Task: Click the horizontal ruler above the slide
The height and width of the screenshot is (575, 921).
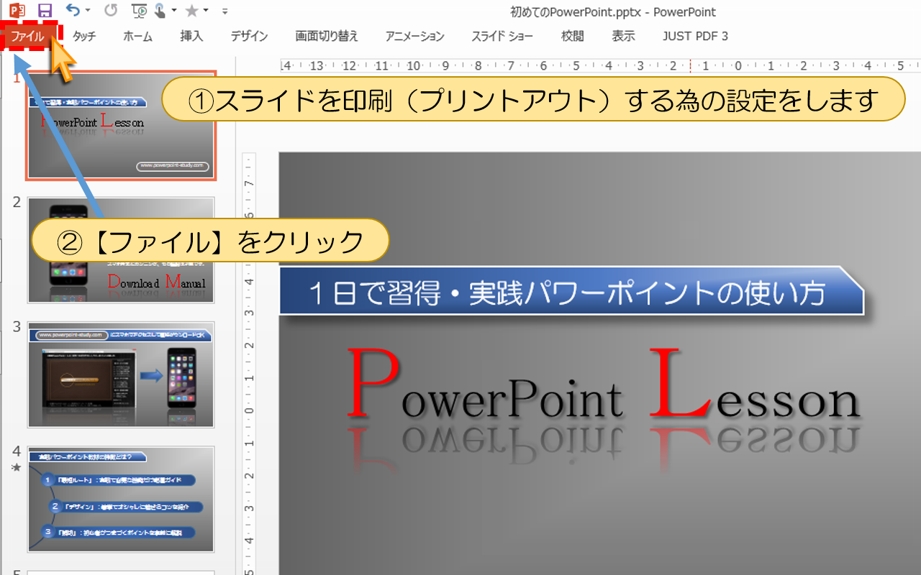Action: 600,65
